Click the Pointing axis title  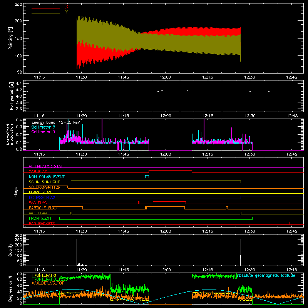[x=10, y=38]
